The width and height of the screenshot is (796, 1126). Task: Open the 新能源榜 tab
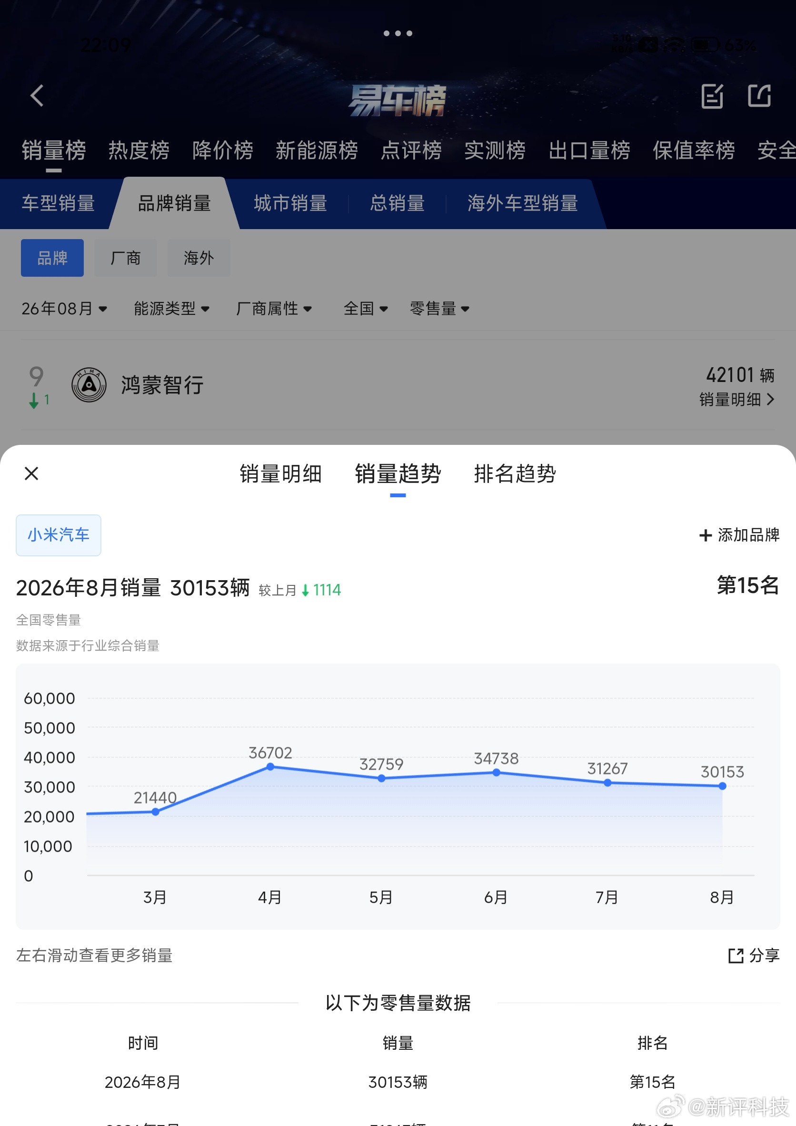[x=317, y=150]
